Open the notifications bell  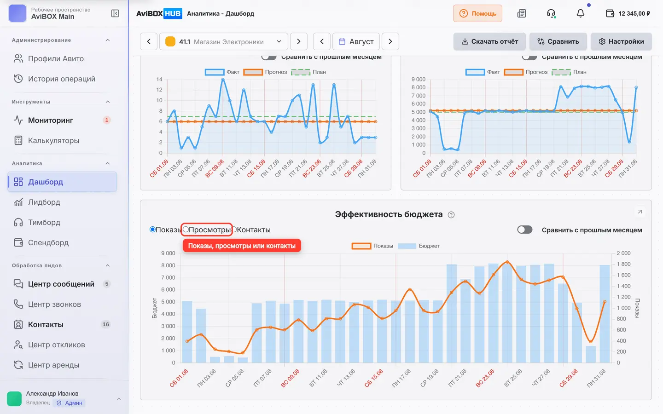click(x=581, y=13)
